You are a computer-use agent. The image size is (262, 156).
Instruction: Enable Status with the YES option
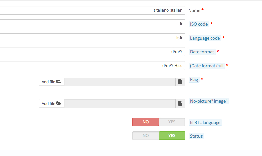point(172,136)
